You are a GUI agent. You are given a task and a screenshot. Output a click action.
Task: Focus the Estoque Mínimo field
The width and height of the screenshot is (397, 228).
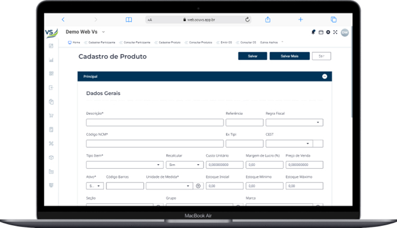[x=264, y=186]
